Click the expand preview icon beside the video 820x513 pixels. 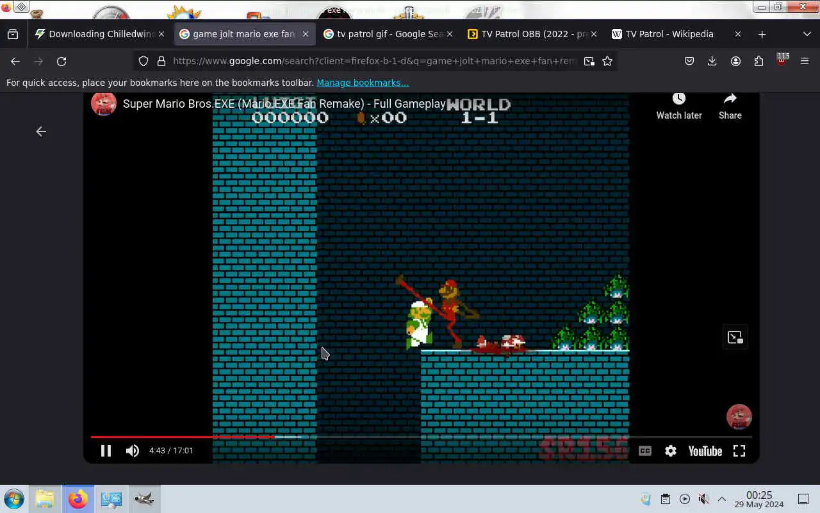[735, 337]
